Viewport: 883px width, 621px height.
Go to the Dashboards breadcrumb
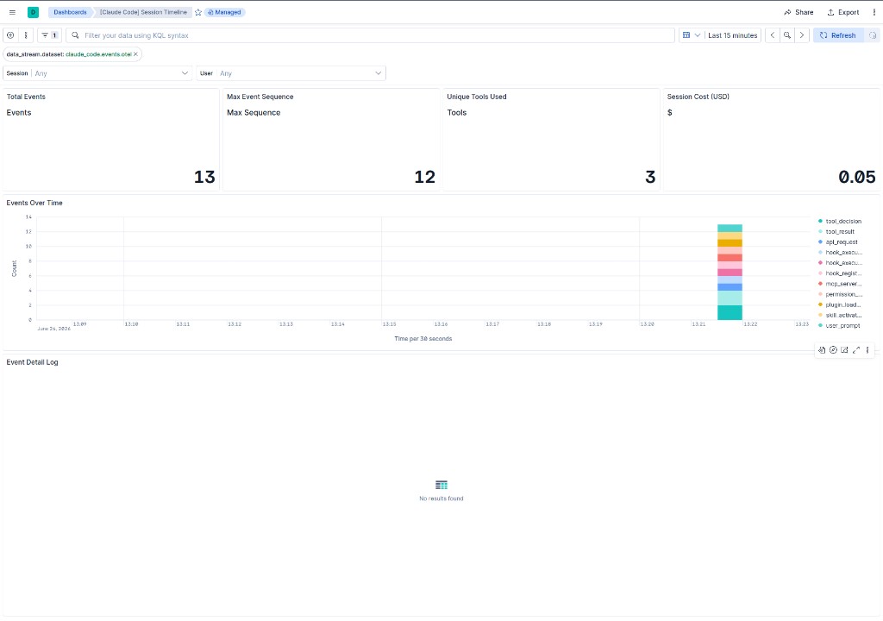click(x=71, y=12)
